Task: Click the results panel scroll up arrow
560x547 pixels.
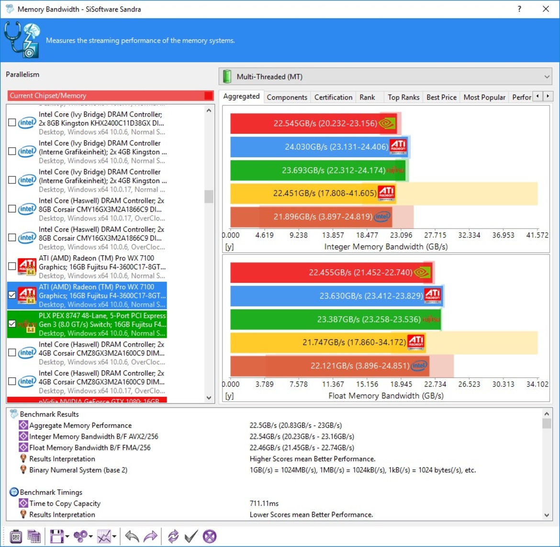Action: (x=547, y=414)
